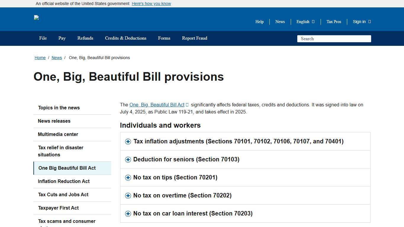The image size is (404, 227).
Task: Click the plus icon for Deduction for seniors
Action: pyautogui.click(x=128, y=159)
